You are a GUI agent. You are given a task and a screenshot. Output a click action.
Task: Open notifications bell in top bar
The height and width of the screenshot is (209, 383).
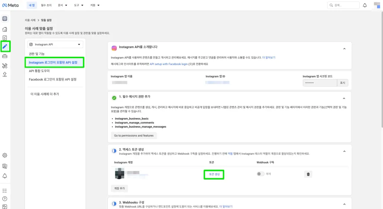click(365, 5)
